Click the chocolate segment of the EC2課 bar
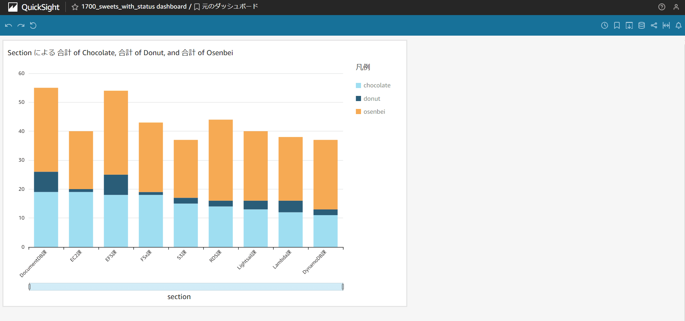Screen dimensions: 685x321 [81, 220]
